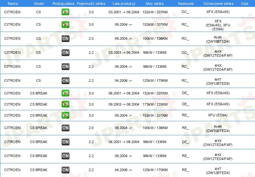The image size is (255, 177).
Task: Click CITROEN in the first C5 row
Action: click(x=12, y=12)
